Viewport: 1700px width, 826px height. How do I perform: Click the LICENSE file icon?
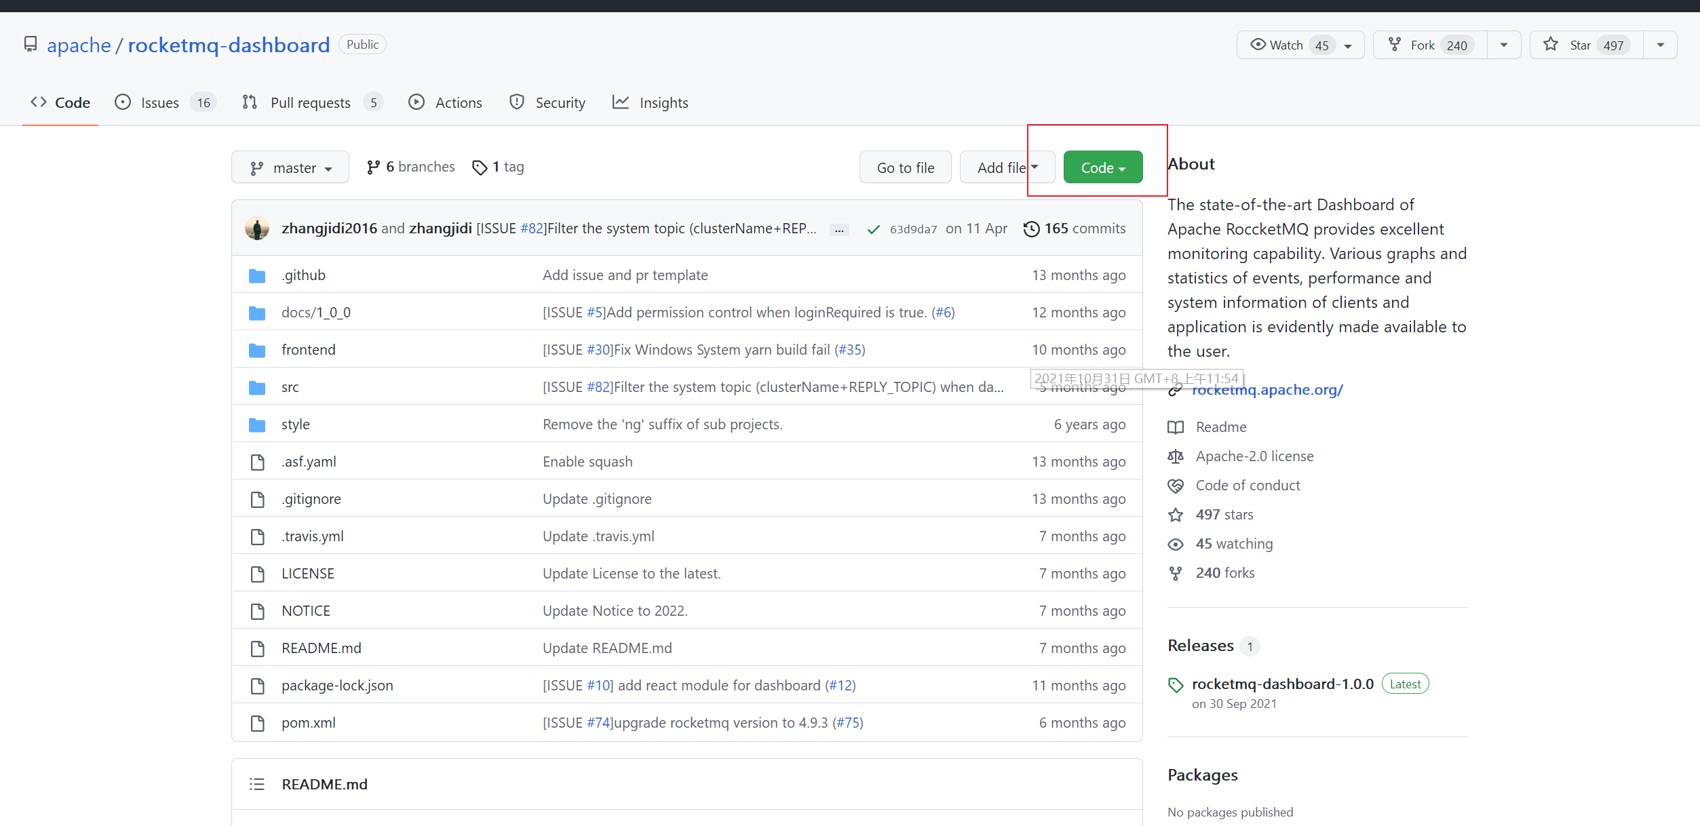[x=257, y=574]
